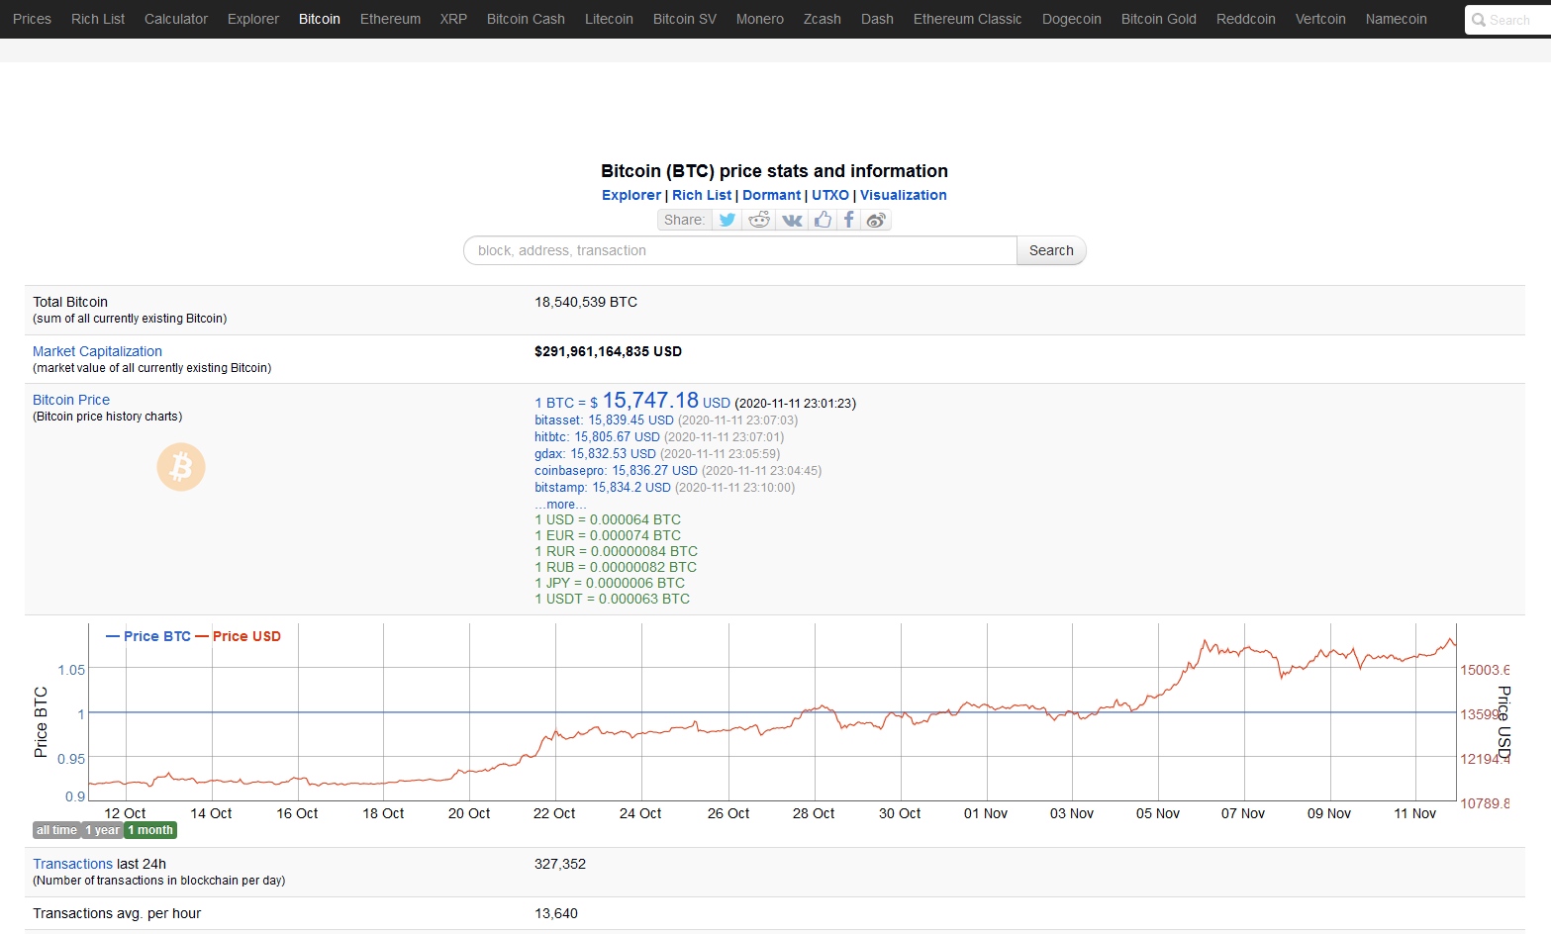The width and height of the screenshot is (1551, 934).
Task: Share page on Reddit icon
Action: point(759,220)
